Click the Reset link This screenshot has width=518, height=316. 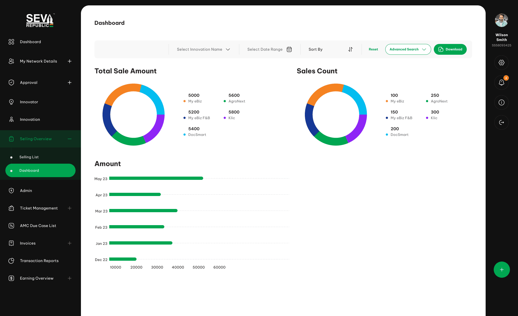373,49
